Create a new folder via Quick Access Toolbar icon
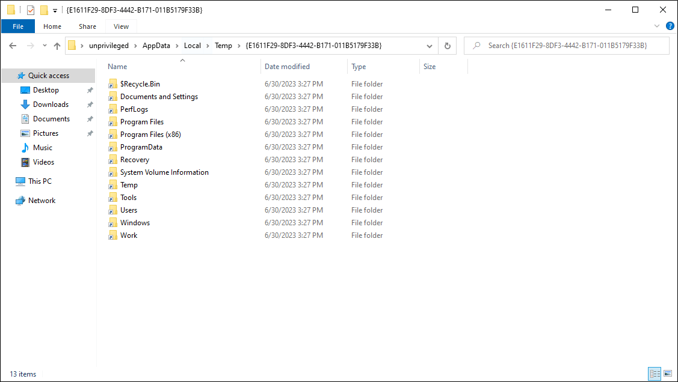Image resolution: width=678 pixels, height=382 pixels. click(x=44, y=10)
